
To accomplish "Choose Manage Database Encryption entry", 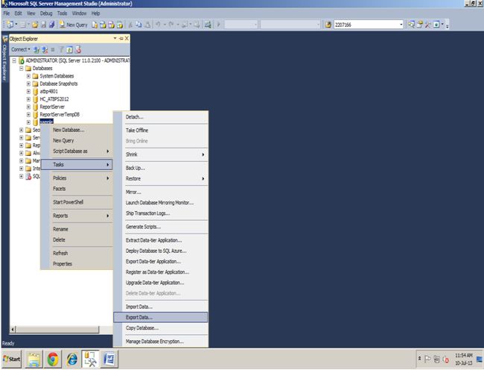I will click(161, 342).
